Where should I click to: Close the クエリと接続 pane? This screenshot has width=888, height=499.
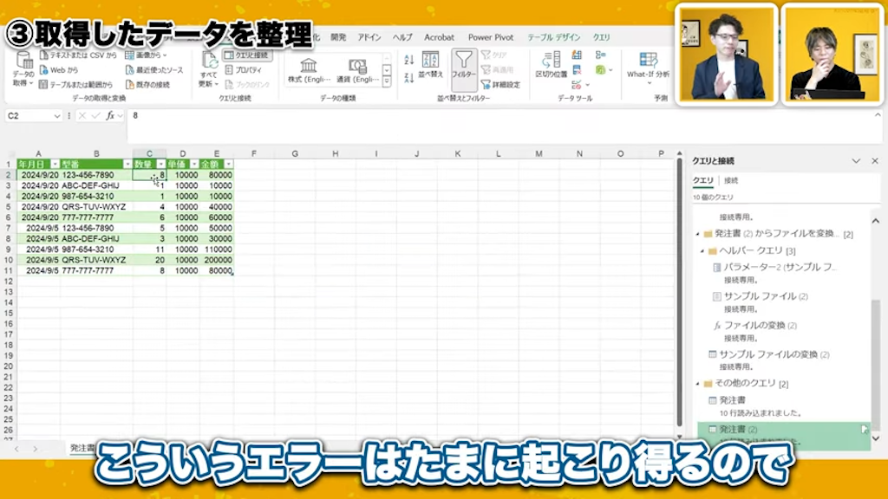(x=875, y=160)
